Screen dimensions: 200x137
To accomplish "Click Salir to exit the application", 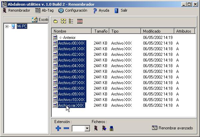I will click(x=121, y=10).
